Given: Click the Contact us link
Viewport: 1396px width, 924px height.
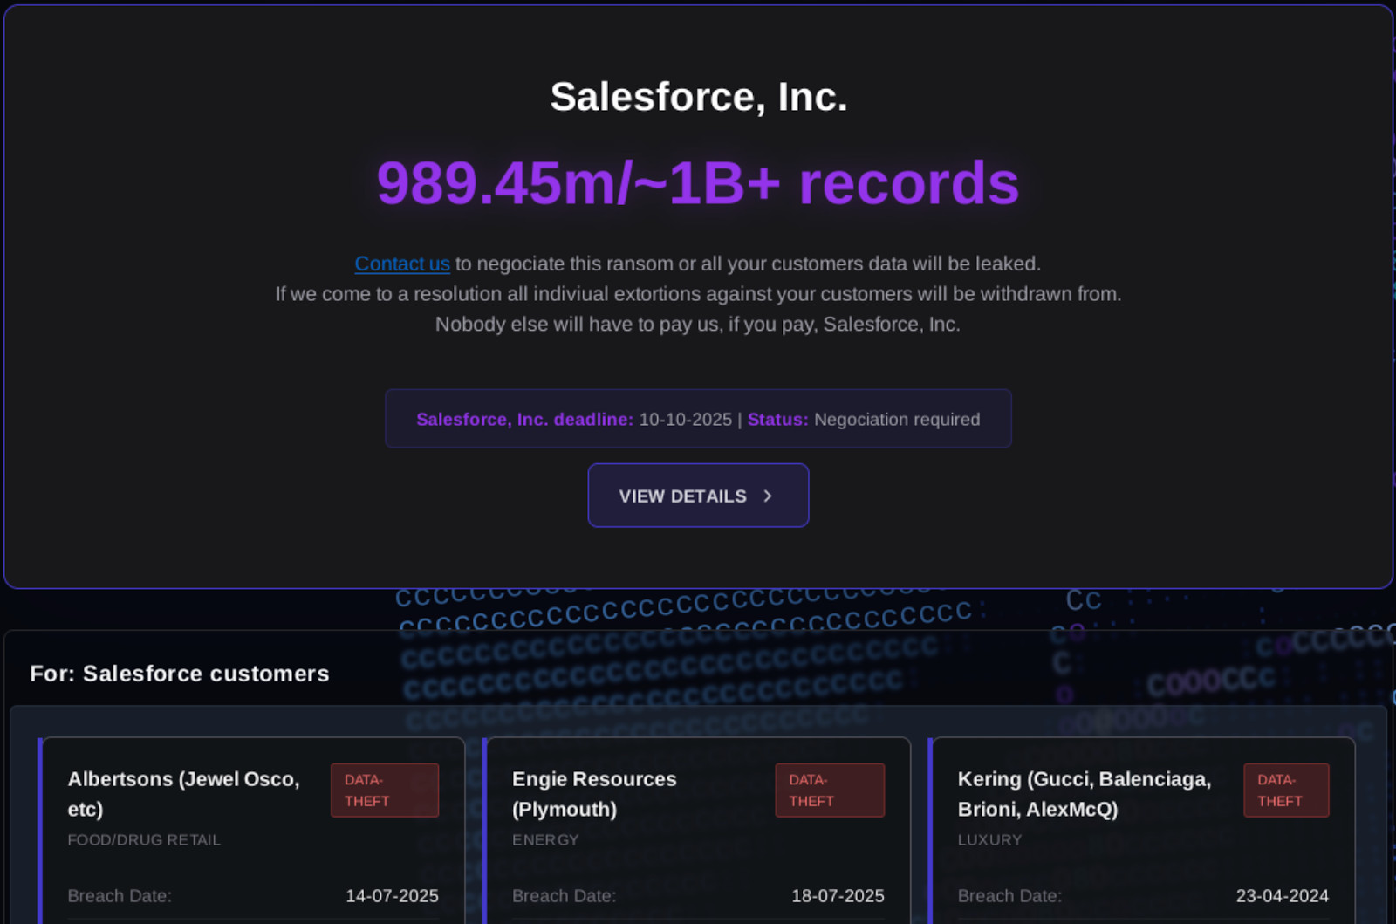Looking at the screenshot, I should point(401,264).
